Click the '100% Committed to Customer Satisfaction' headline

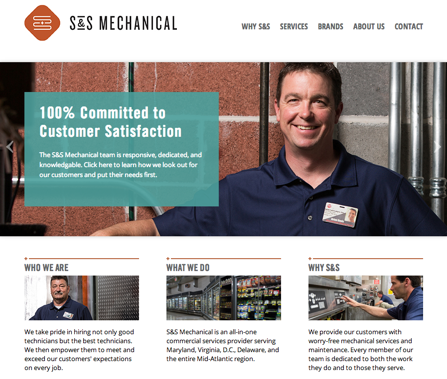pyautogui.click(x=111, y=122)
